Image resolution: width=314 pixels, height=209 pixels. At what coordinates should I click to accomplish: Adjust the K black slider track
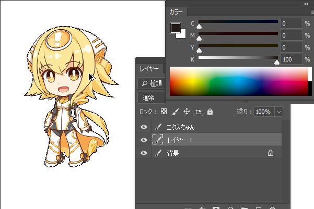coord(238,57)
